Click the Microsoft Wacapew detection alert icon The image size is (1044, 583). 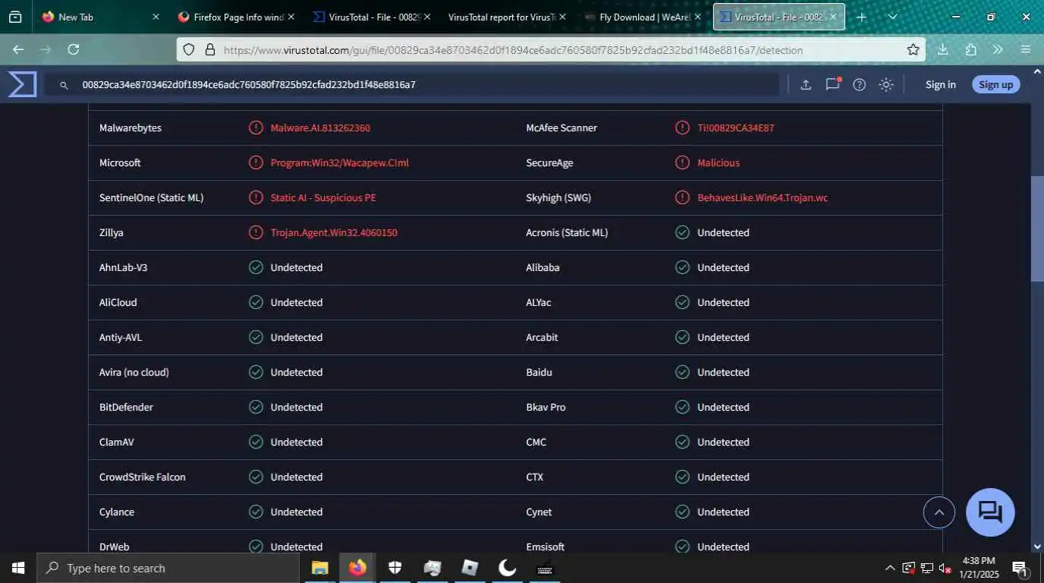click(256, 162)
